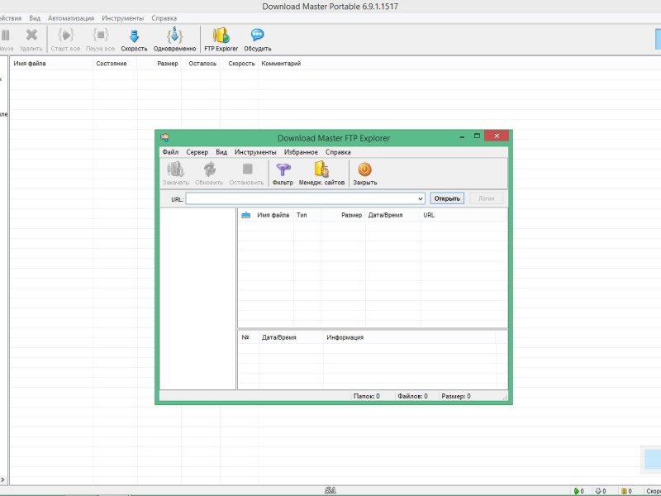Click the paused downloads status bar icon
661x496 pixels.
[x=625, y=491]
